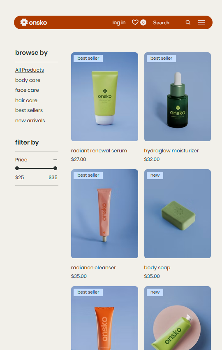Click the wishlist count badge
This screenshot has height=350, width=222.
coord(143,22)
